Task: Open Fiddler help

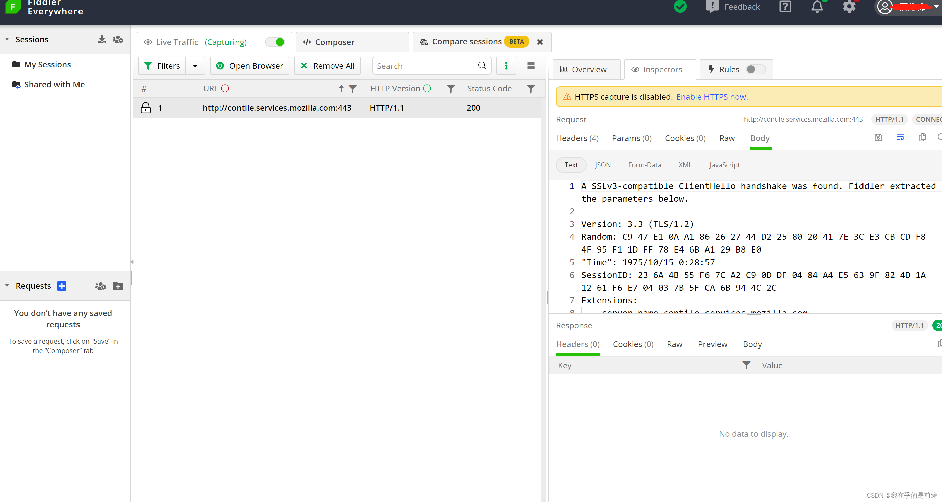Action: coord(785,7)
